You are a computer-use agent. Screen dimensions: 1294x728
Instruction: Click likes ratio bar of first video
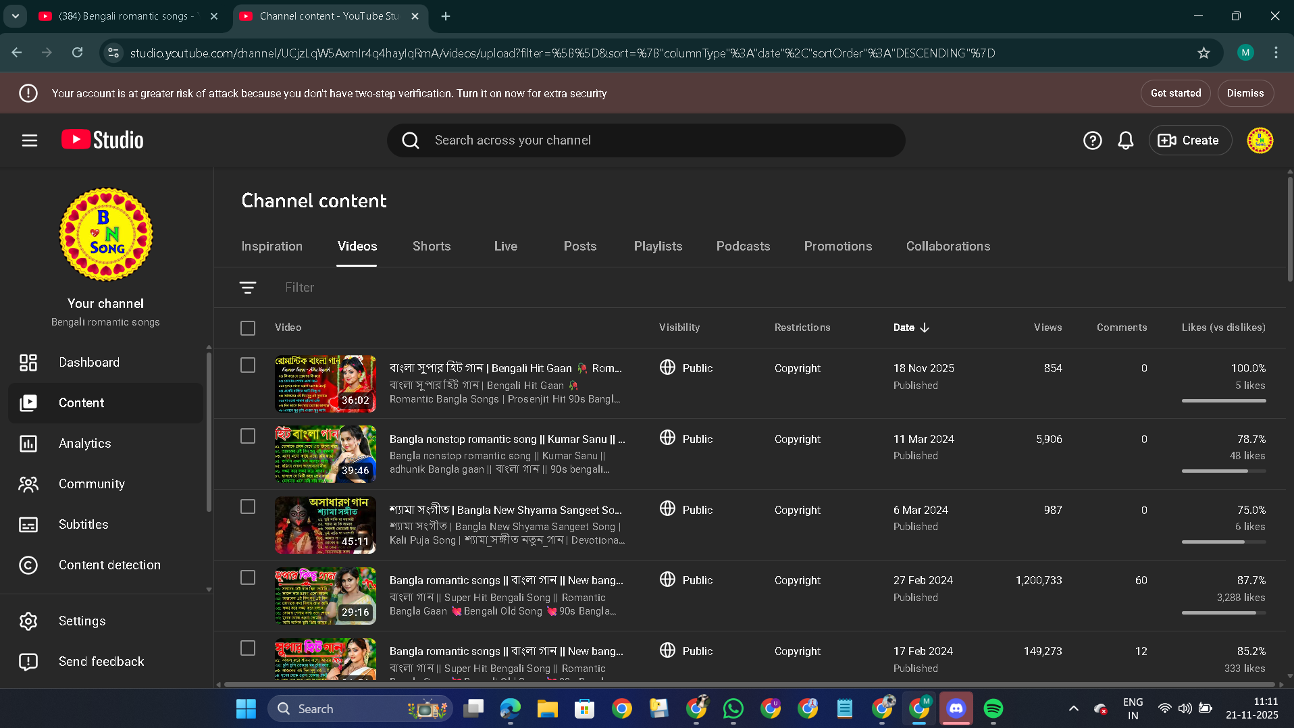[x=1223, y=401]
